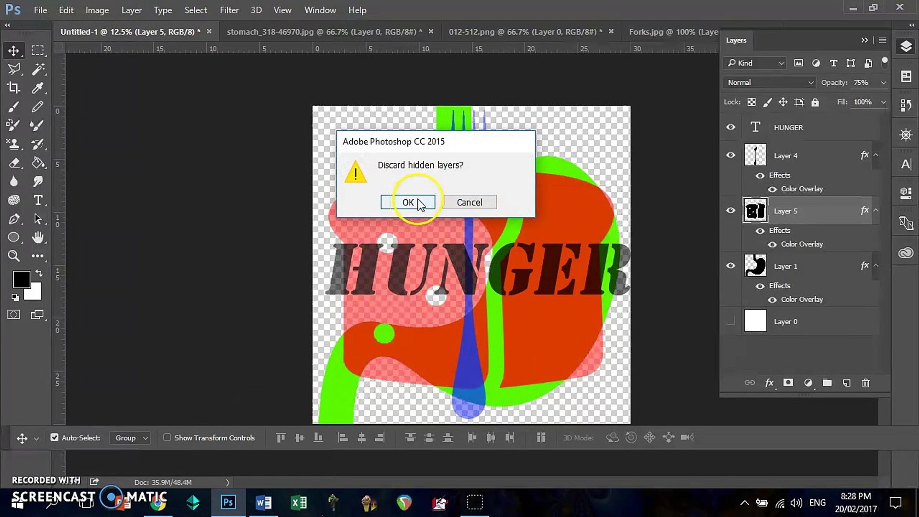Select the Eyedropper tool
This screenshot has height=517, width=919.
tap(37, 88)
